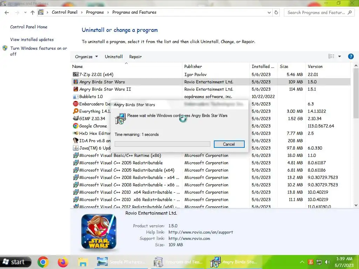Show hidden tray icons chevron
359x269 pixels.
coord(302,262)
